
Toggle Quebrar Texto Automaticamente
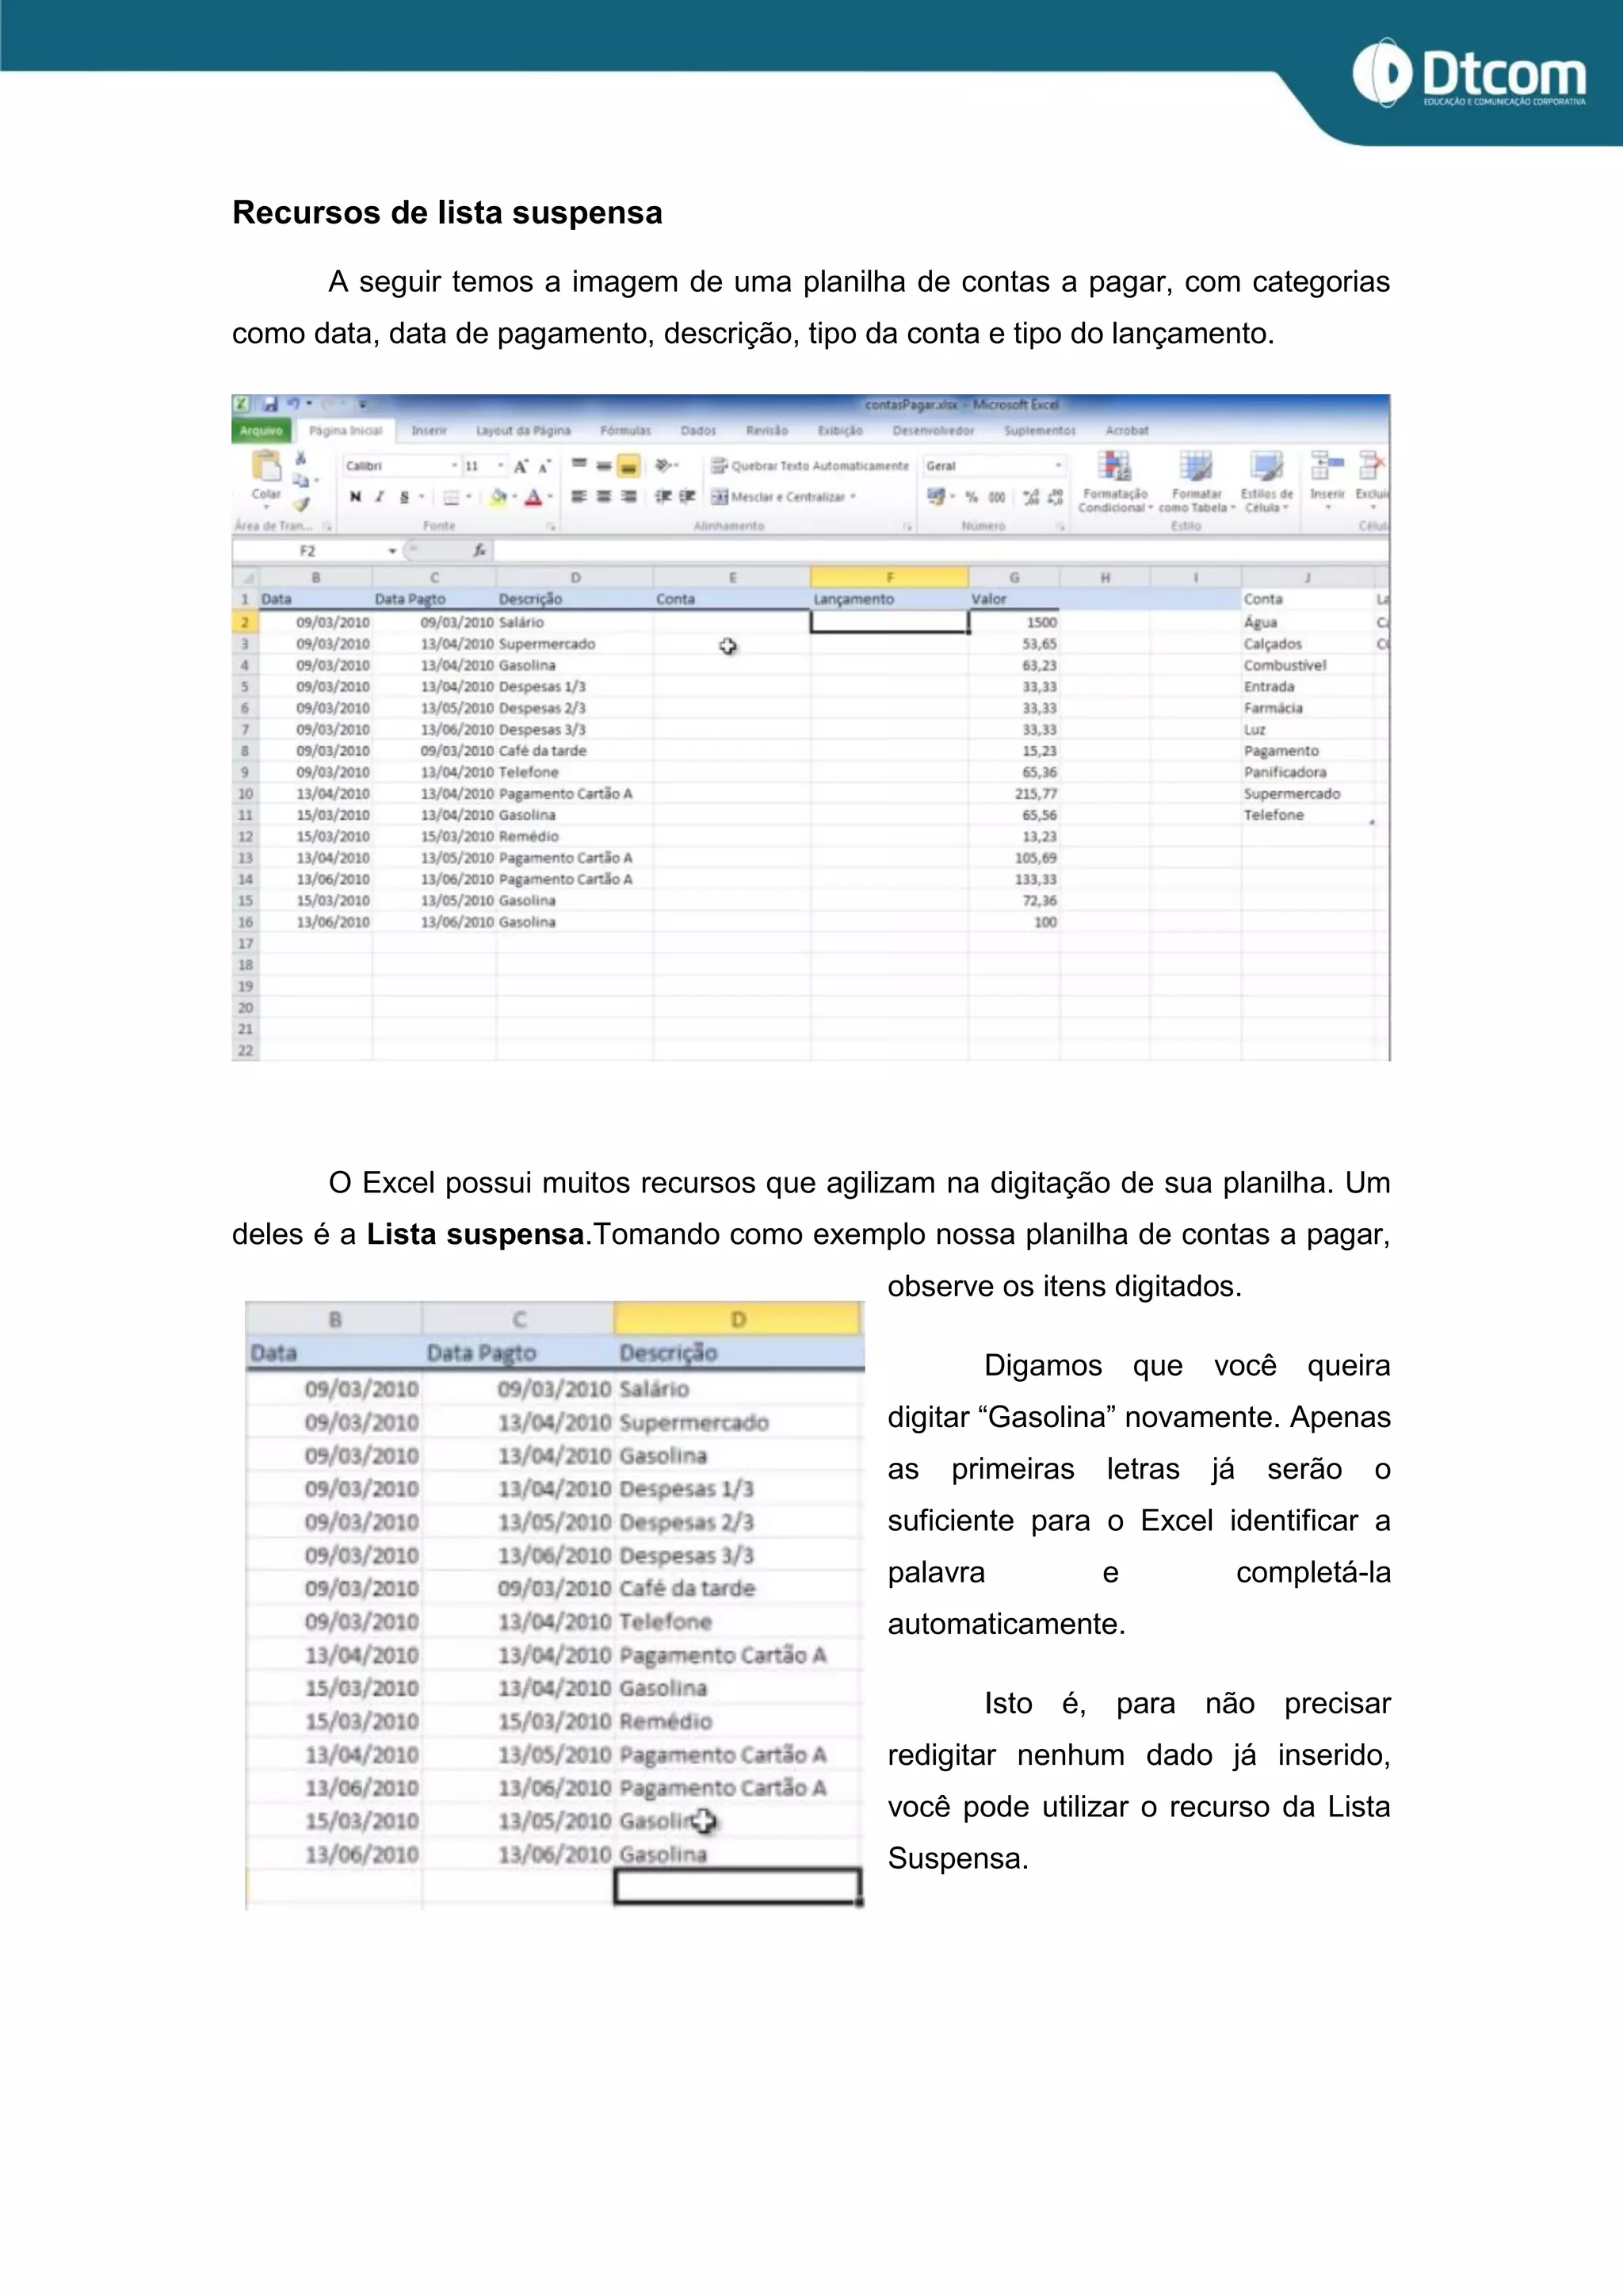(x=811, y=466)
